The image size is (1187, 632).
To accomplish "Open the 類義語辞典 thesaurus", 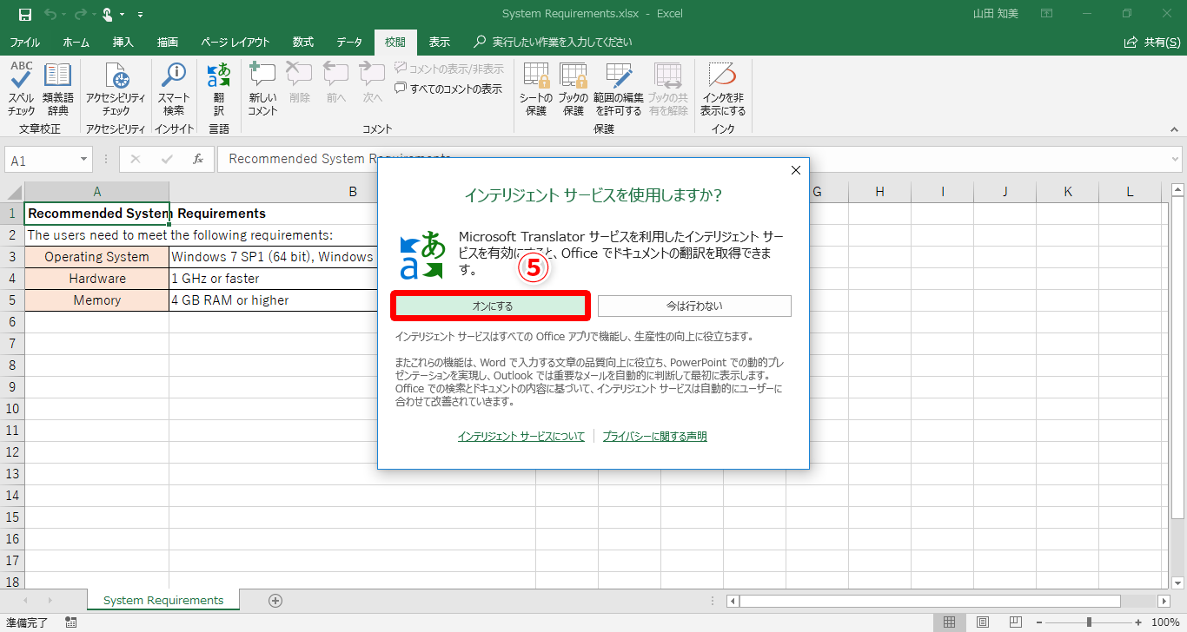I will coord(58,89).
